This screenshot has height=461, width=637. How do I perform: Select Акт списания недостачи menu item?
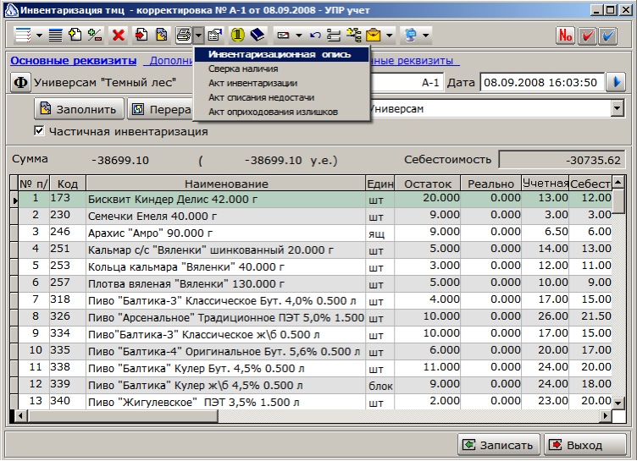pos(281,97)
